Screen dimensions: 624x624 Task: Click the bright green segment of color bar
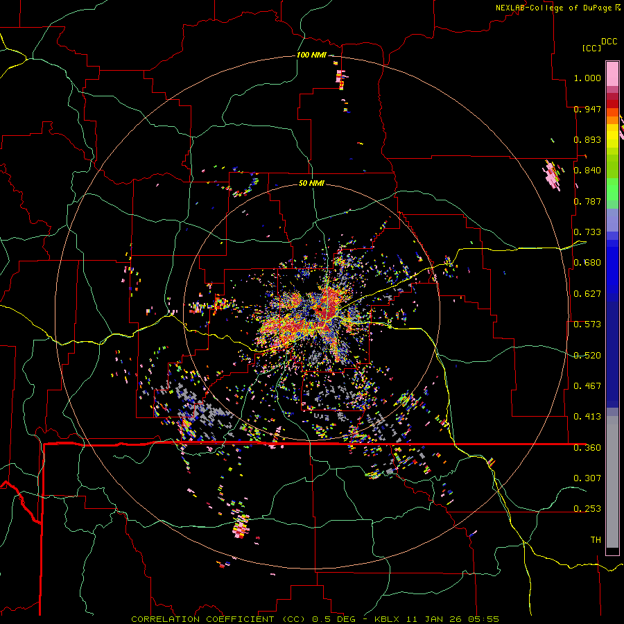click(x=612, y=189)
